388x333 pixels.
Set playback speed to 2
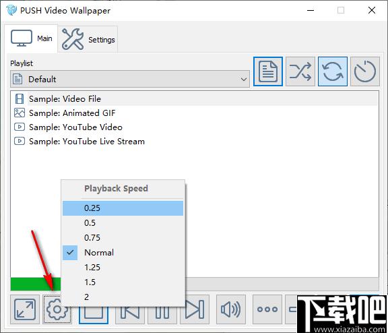point(123,297)
